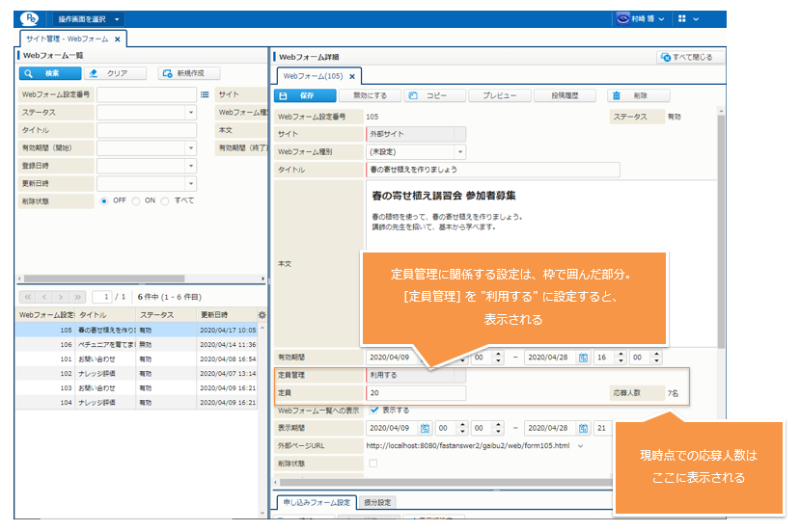Delete the form using 削除 trash button
Viewport: 800px width, 531px height.
[x=639, y=95]
